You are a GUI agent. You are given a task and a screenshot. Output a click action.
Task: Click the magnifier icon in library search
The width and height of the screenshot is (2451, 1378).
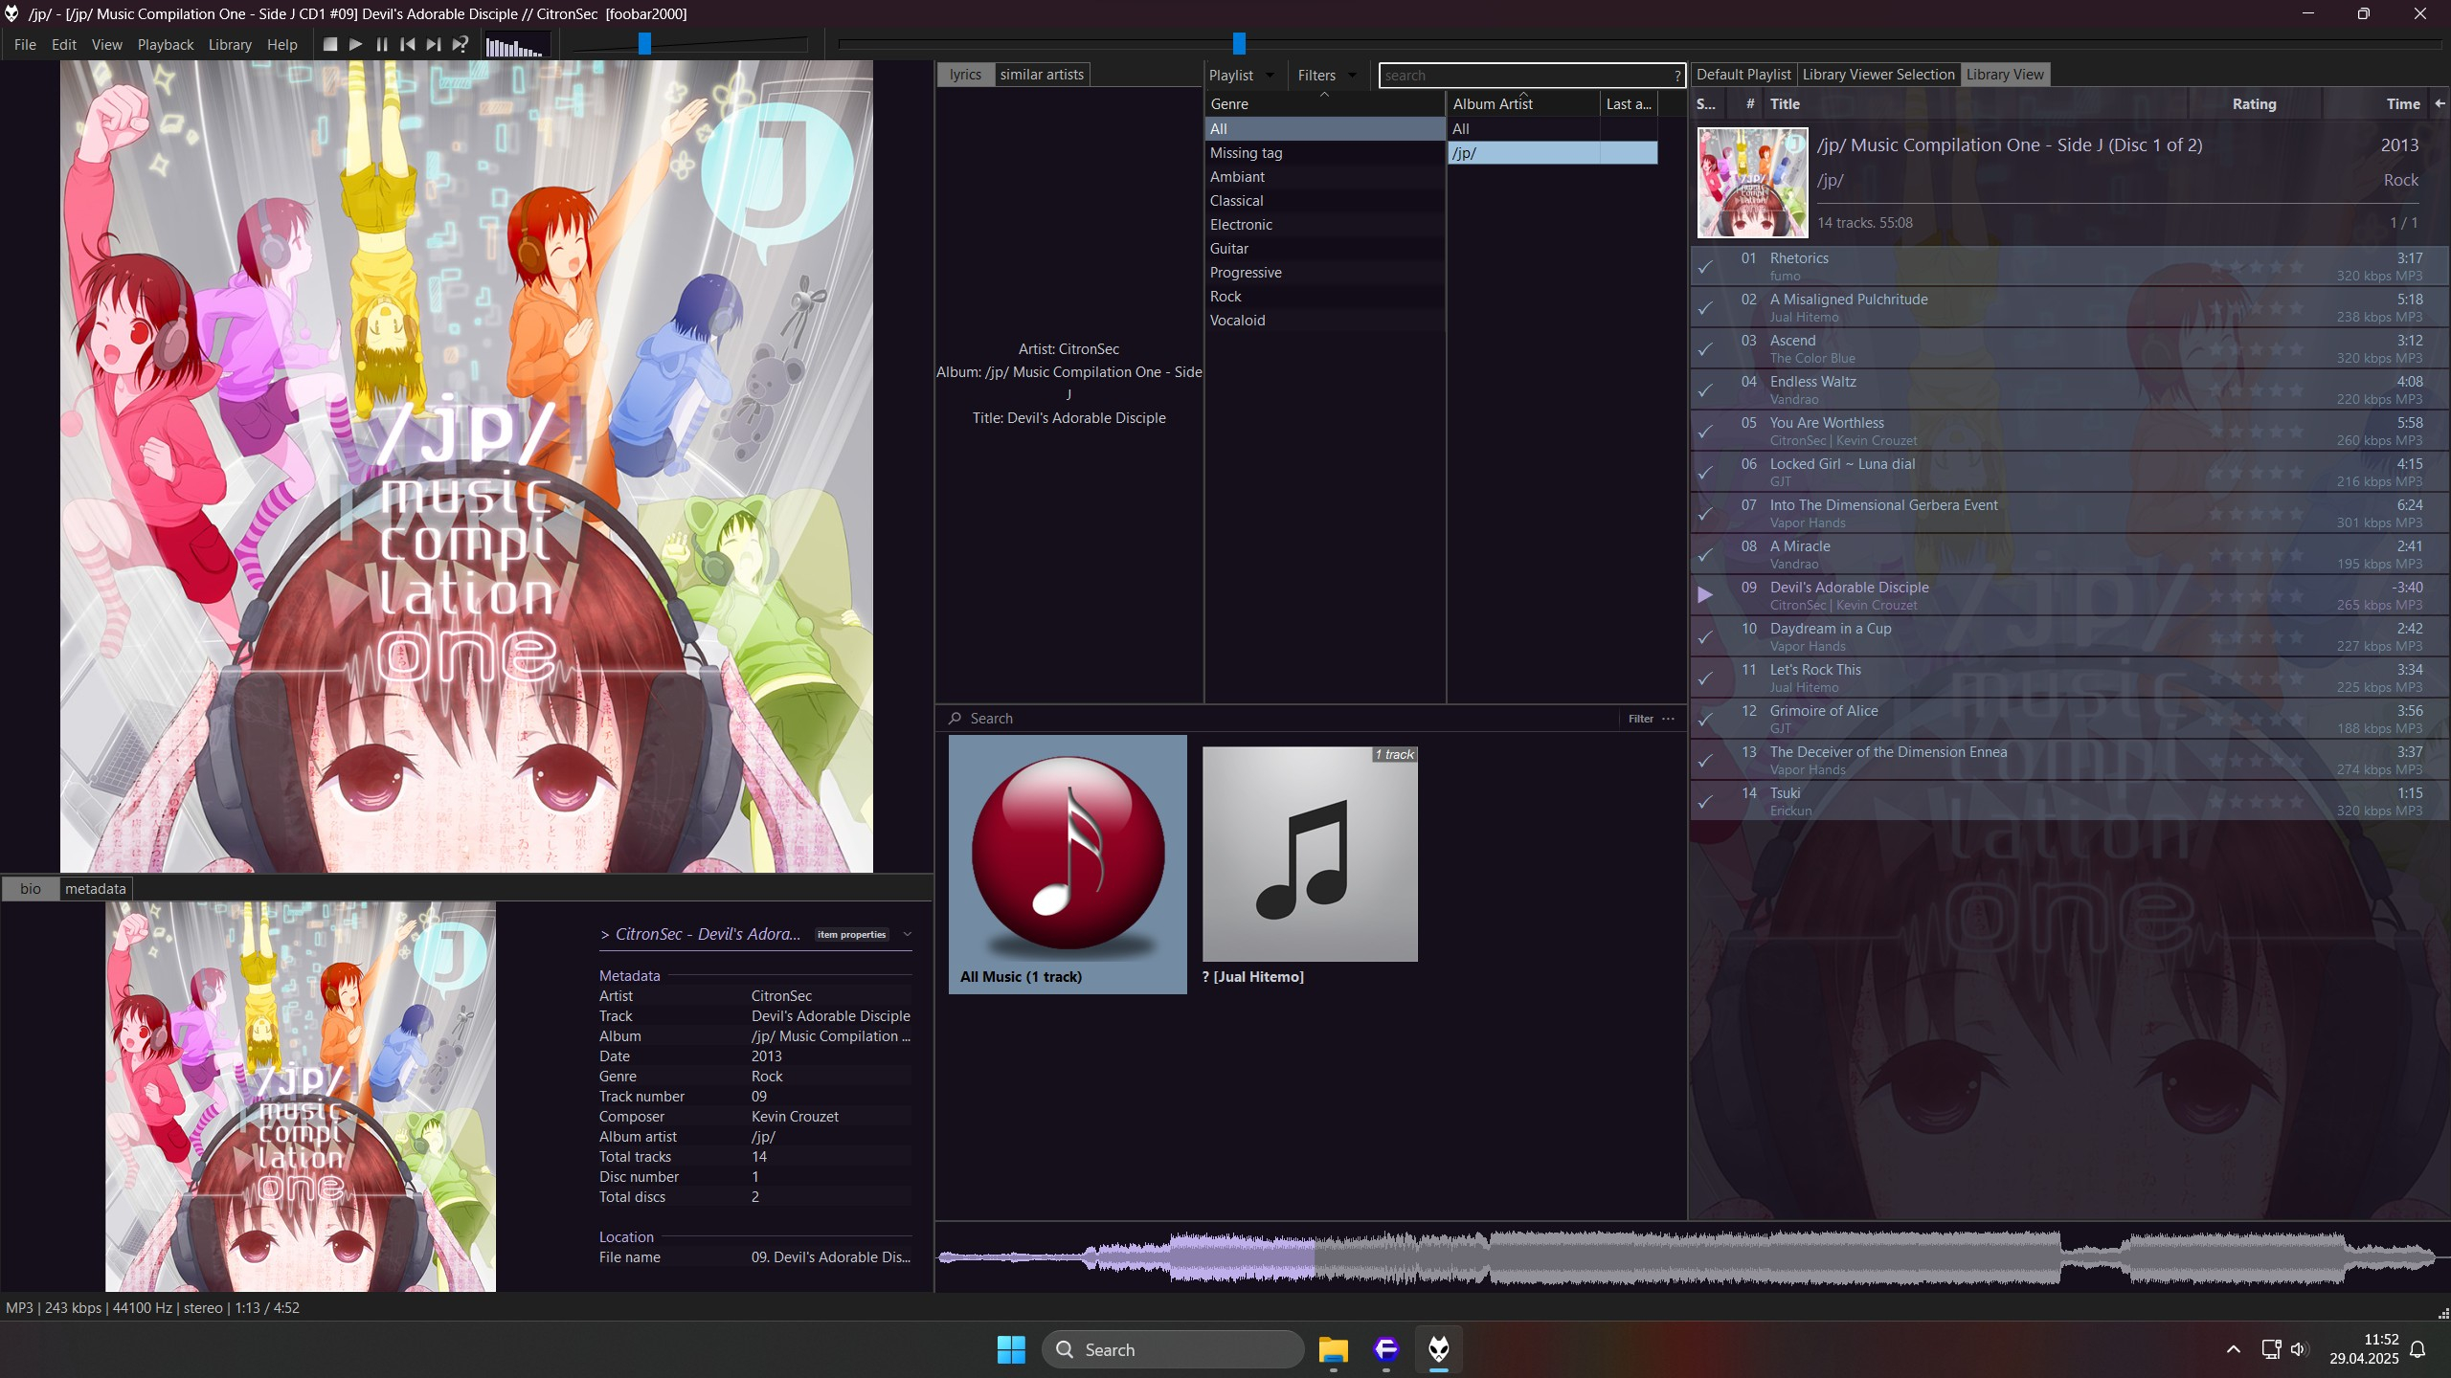(955, 718)
